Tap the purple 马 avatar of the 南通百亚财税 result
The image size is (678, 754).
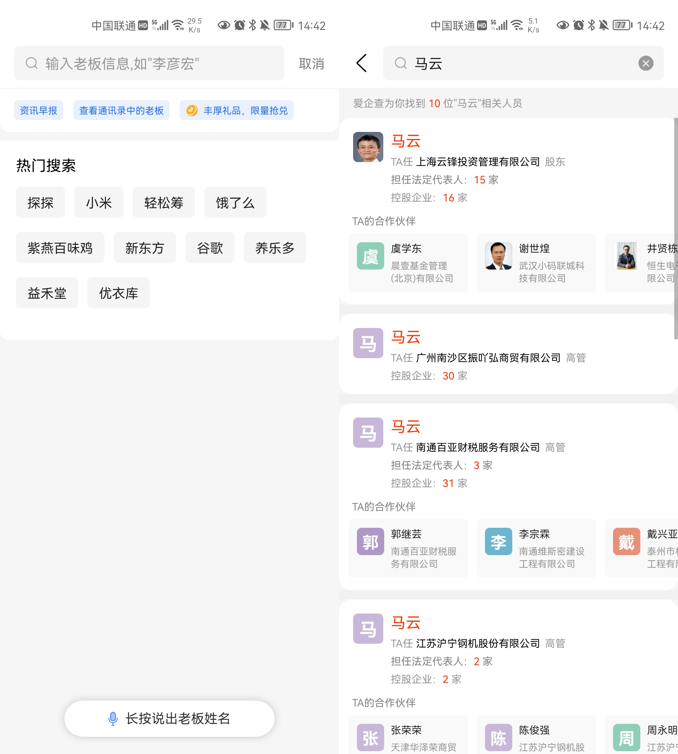368,433
